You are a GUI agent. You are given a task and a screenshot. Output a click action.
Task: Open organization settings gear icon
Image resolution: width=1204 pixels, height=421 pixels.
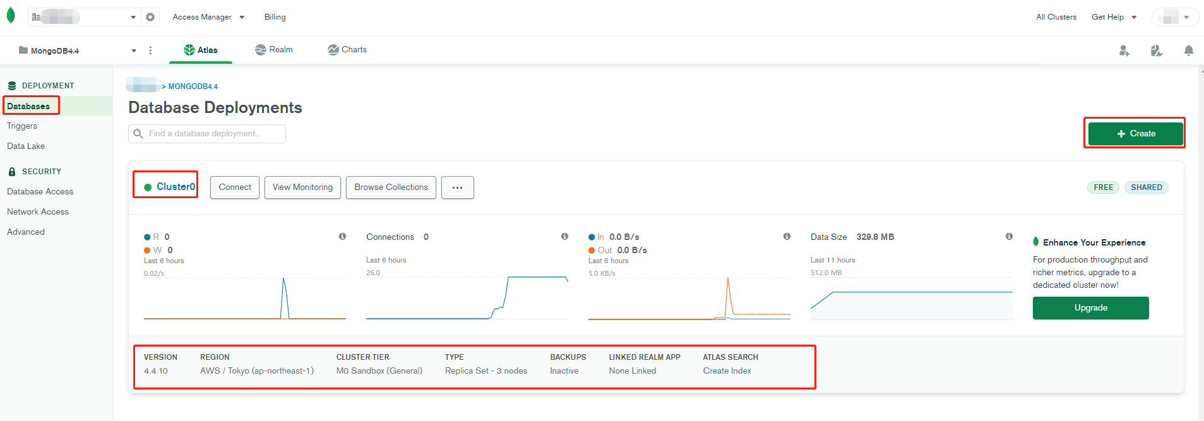[x=150, y=17]
